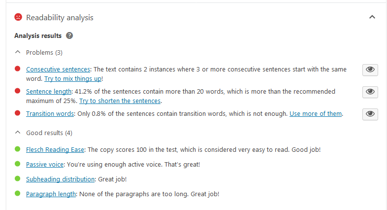Open the Flesch Reading Ease link

tap(55, 150)
